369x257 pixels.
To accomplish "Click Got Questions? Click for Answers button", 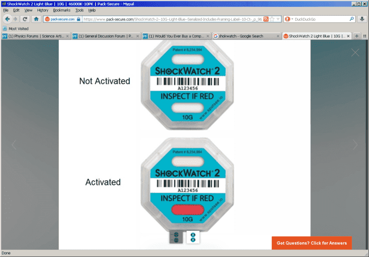I will point(312,243).
